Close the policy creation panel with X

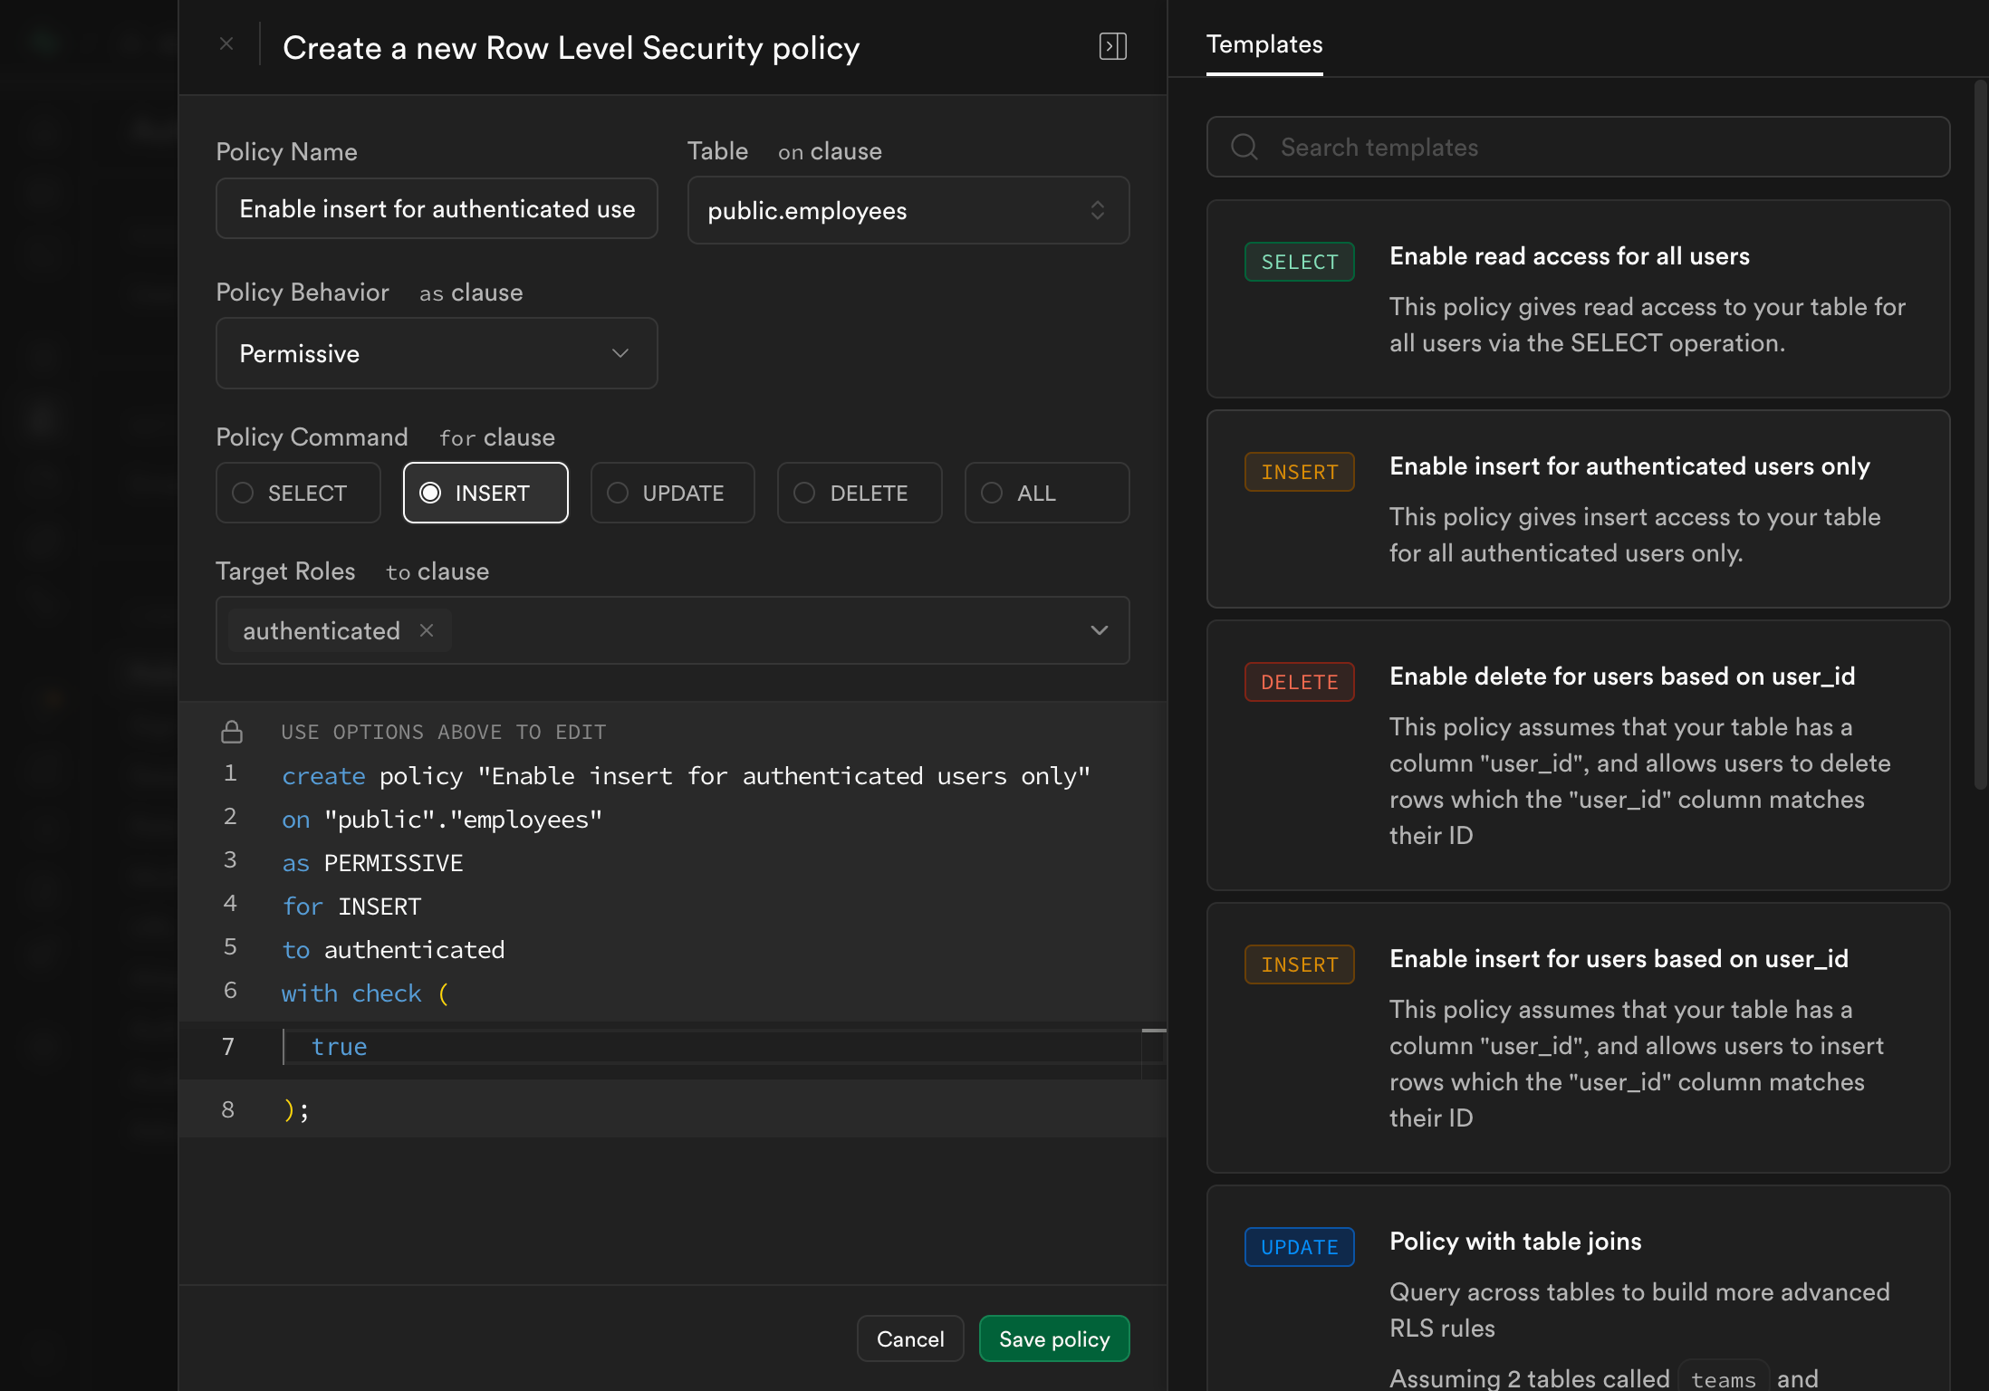[226, 44]
